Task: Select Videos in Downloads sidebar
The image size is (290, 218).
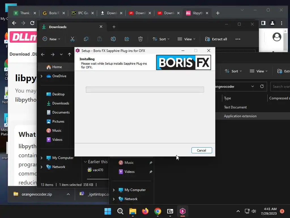Action: [x=54, y=140]
